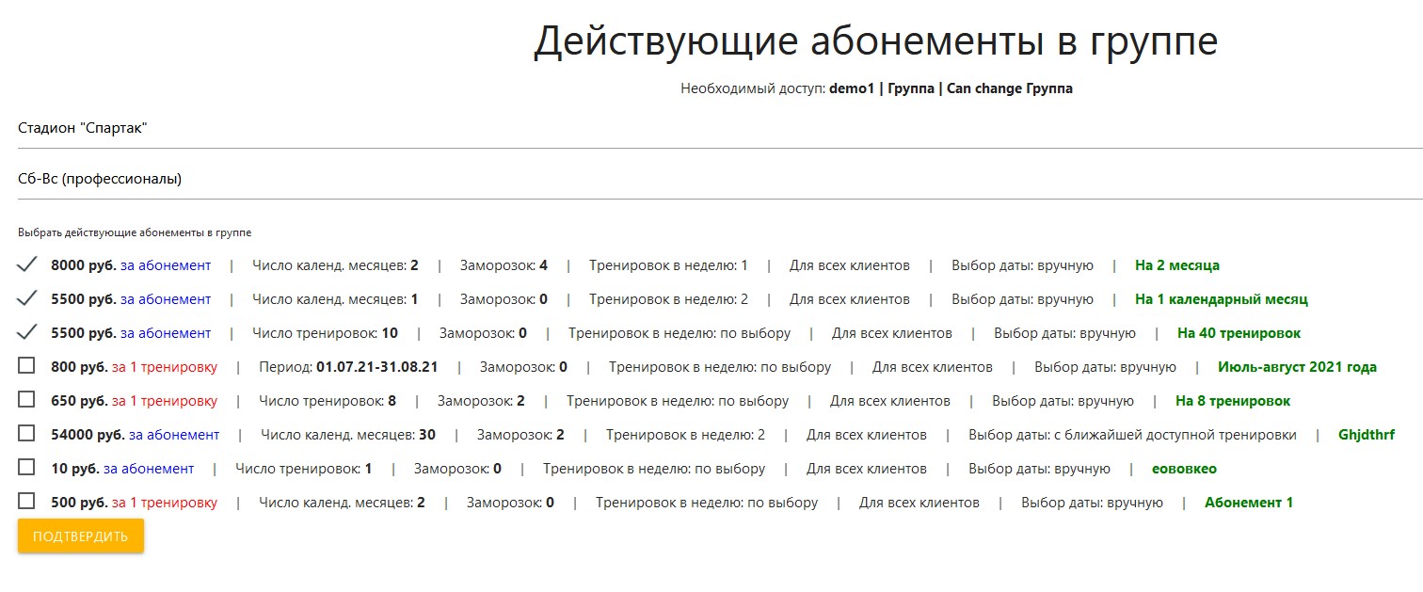The height and width of the screenshot is (592, 1423).
Task: Click the Абонемент 1 green label
Action: point(1248,503)
